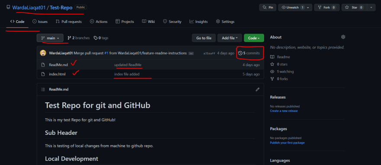Open the 'updated ReadMe' commit message

(128, 65)
